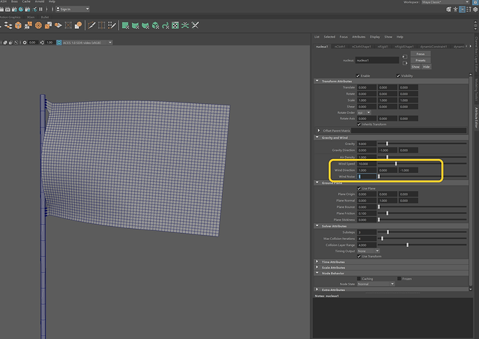Click the exposure icon in the viewport toolbar
Viewport: 479px width, 339px height.
coord(24,43)
